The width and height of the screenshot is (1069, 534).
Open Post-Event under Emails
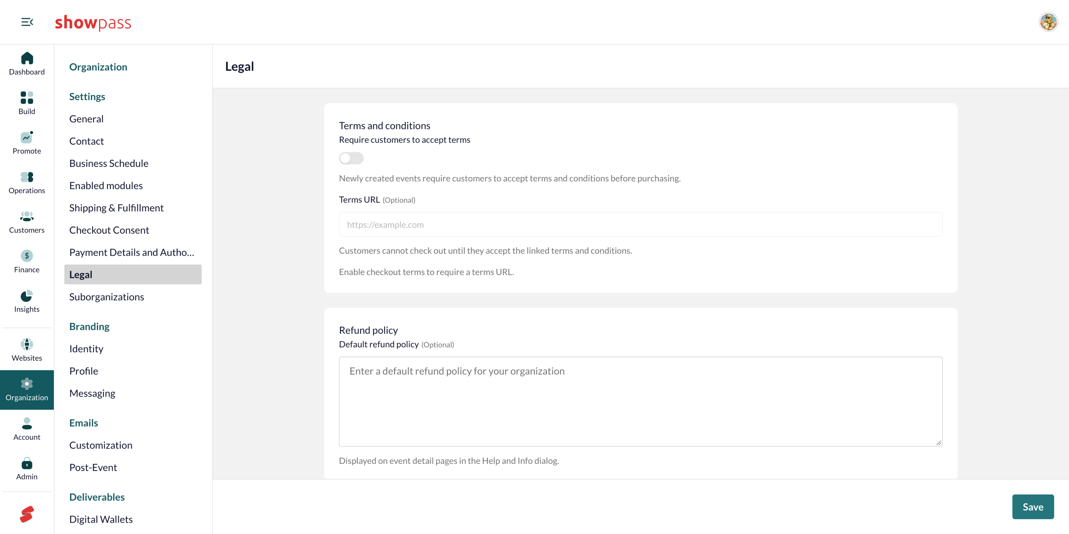point(93,468)
